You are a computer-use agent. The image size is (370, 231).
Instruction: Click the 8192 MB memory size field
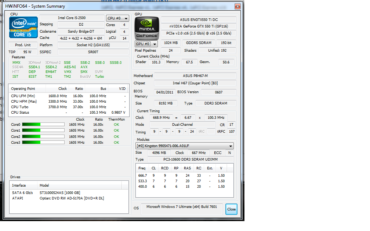[166, 103]
